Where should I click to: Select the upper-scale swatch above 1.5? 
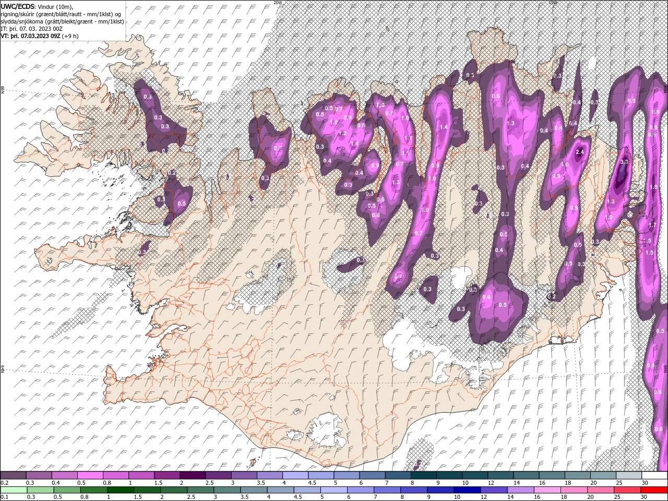pos(167,475)
